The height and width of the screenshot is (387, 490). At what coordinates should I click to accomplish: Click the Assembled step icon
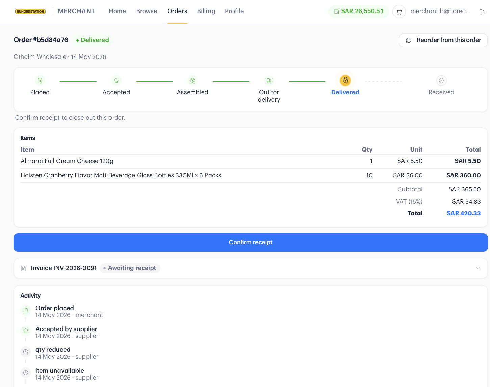tap(193, 81)
